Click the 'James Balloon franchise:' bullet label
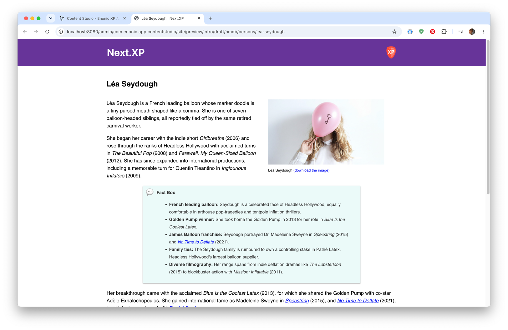Screen dimensions: 508x330 (196, 234)
